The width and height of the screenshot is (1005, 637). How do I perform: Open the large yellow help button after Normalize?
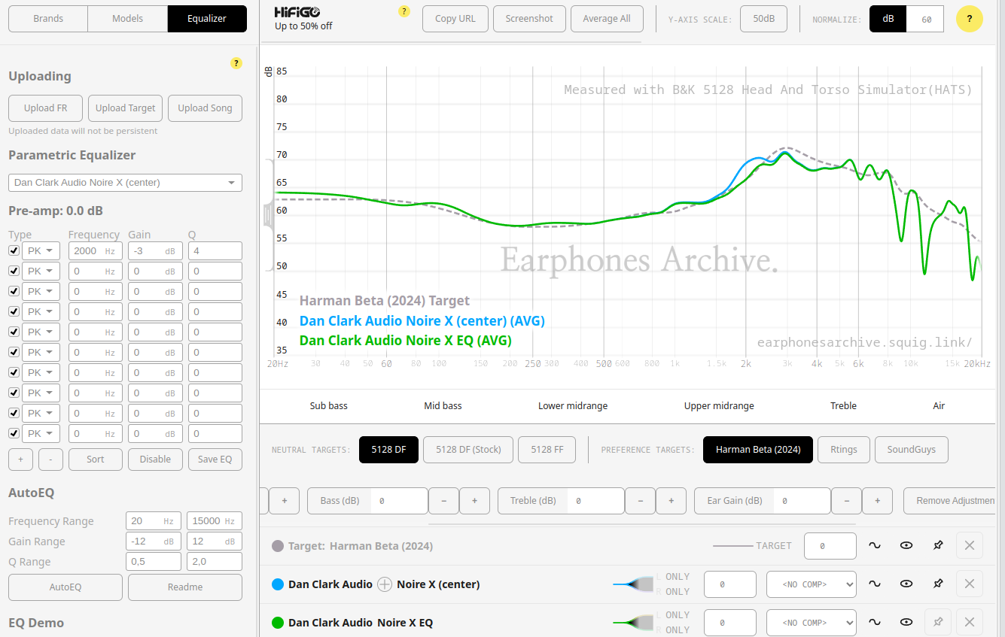(x=970, y=19)
